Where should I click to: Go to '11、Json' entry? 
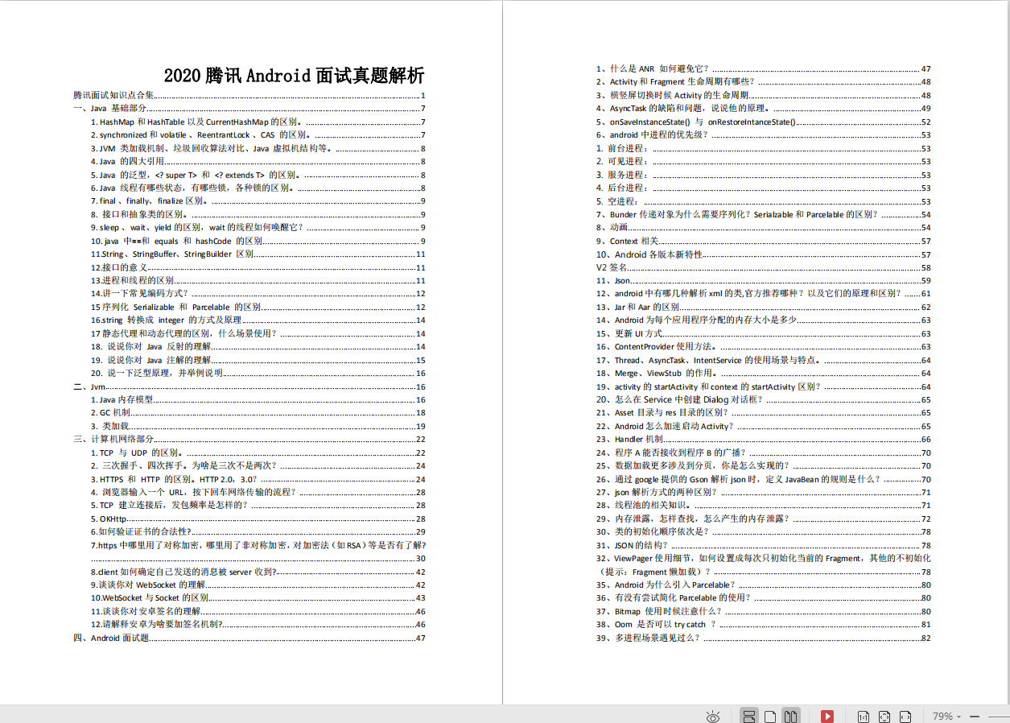[x=764, y=280]
